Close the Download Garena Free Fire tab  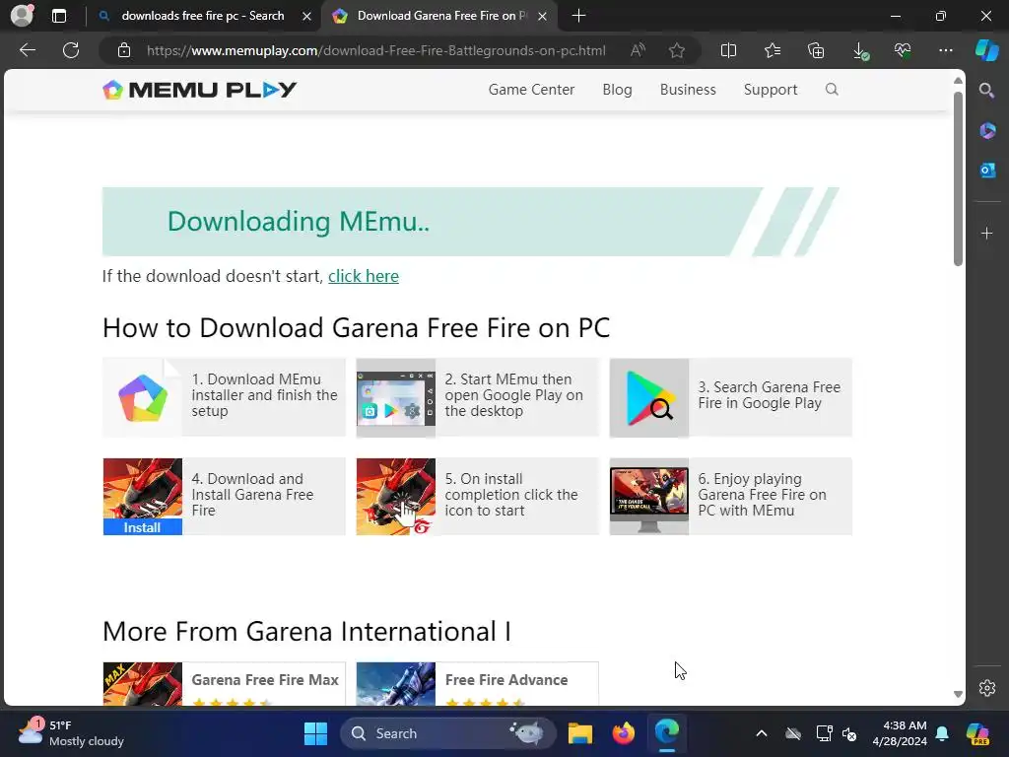tap(543, 16)
